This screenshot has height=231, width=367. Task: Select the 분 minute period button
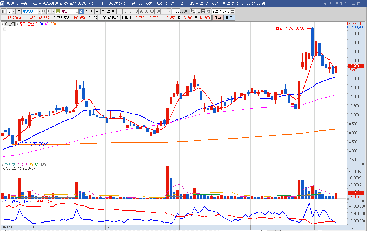coord(103,11)
